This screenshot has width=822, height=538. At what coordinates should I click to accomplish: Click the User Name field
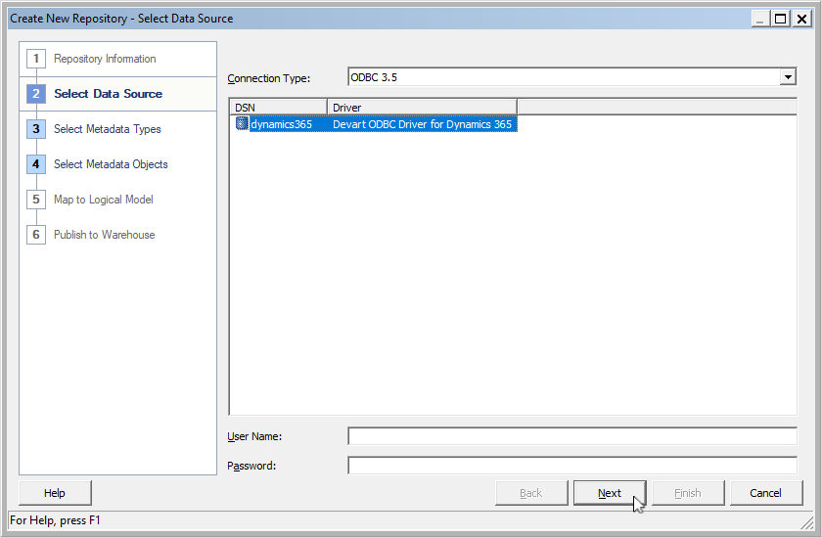pos(572,436)
